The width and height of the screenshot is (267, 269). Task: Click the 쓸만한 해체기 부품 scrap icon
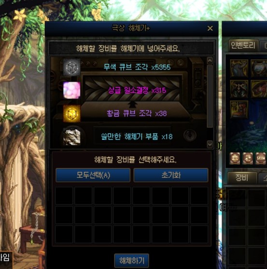tap(71, 136)
